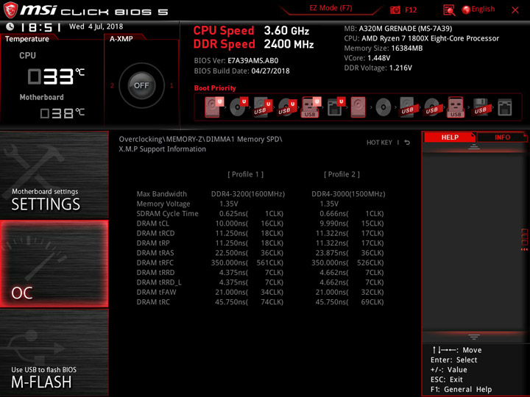Click the Max Bandwidth row label

coord(161,194)
